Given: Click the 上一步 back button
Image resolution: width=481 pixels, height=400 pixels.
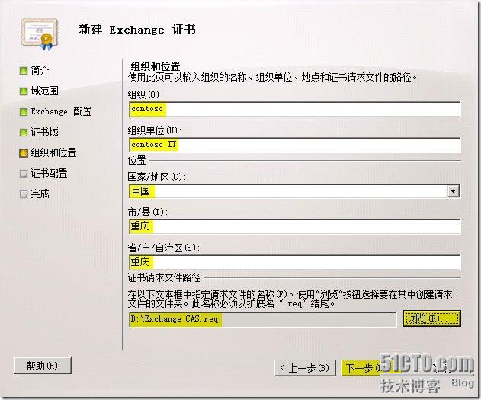Looking at the screenshot, I should tap(305, 369).
